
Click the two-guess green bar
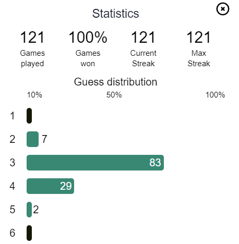point(32,139)
